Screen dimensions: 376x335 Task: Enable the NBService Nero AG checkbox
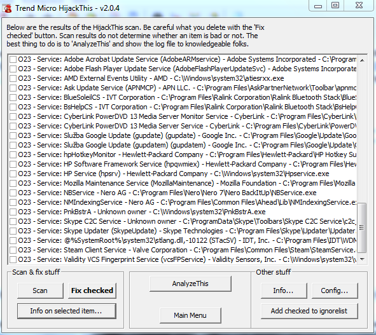pos(13,193)
